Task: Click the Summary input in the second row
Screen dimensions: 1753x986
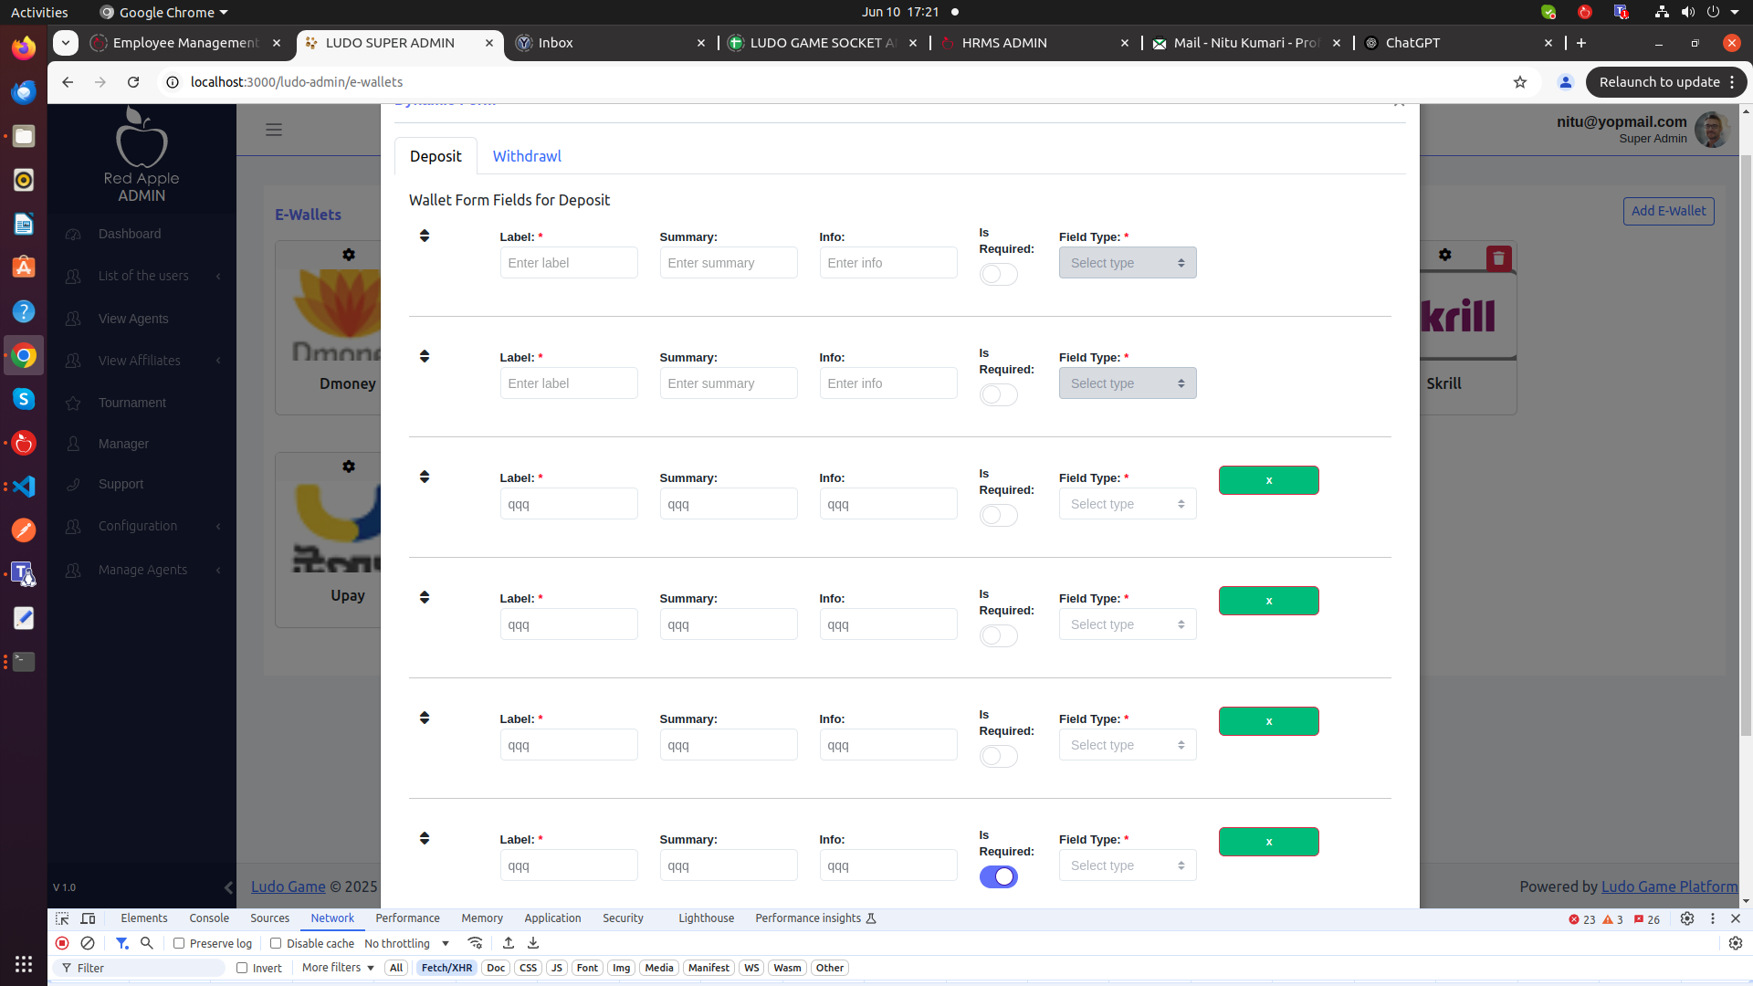Action: [x=729, y=383]
